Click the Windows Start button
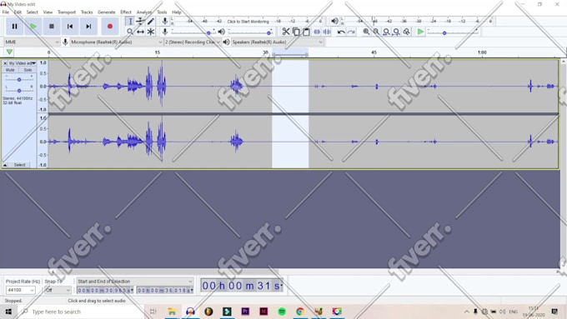The image size is (567, 319). coord(8,312)
